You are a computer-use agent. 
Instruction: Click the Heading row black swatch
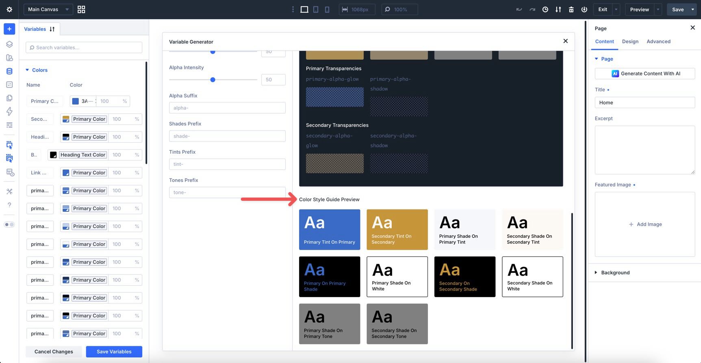tap(66, 137)
